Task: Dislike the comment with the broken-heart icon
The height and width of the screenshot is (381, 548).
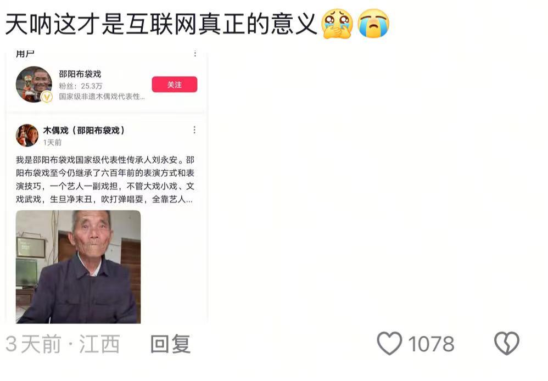Action: point(506,343)
